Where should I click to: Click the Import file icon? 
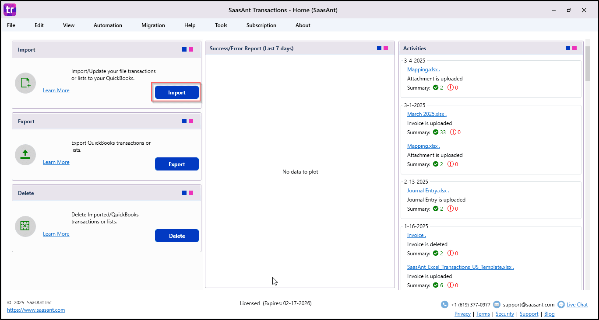tap(25, 83)
